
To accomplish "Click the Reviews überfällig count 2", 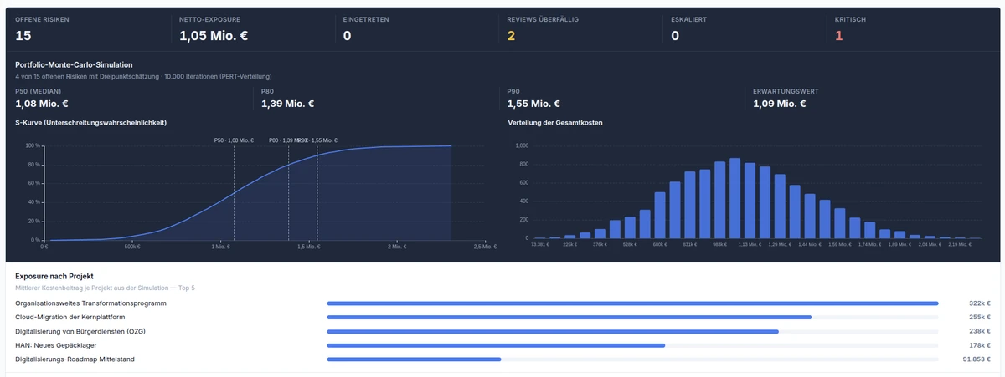I will (x=511, y=35).
